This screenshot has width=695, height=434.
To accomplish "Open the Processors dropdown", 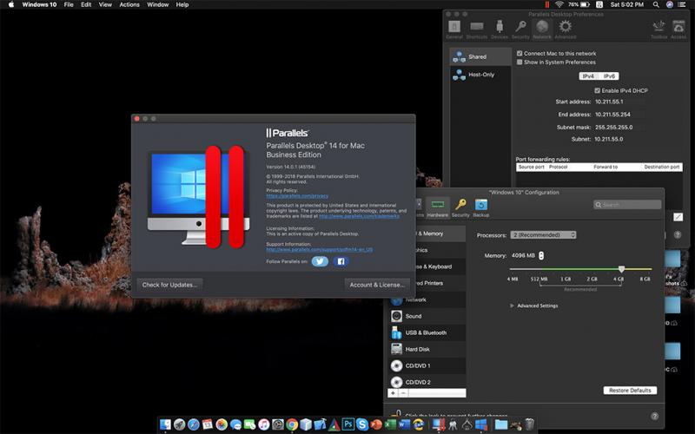I will 543,234.
